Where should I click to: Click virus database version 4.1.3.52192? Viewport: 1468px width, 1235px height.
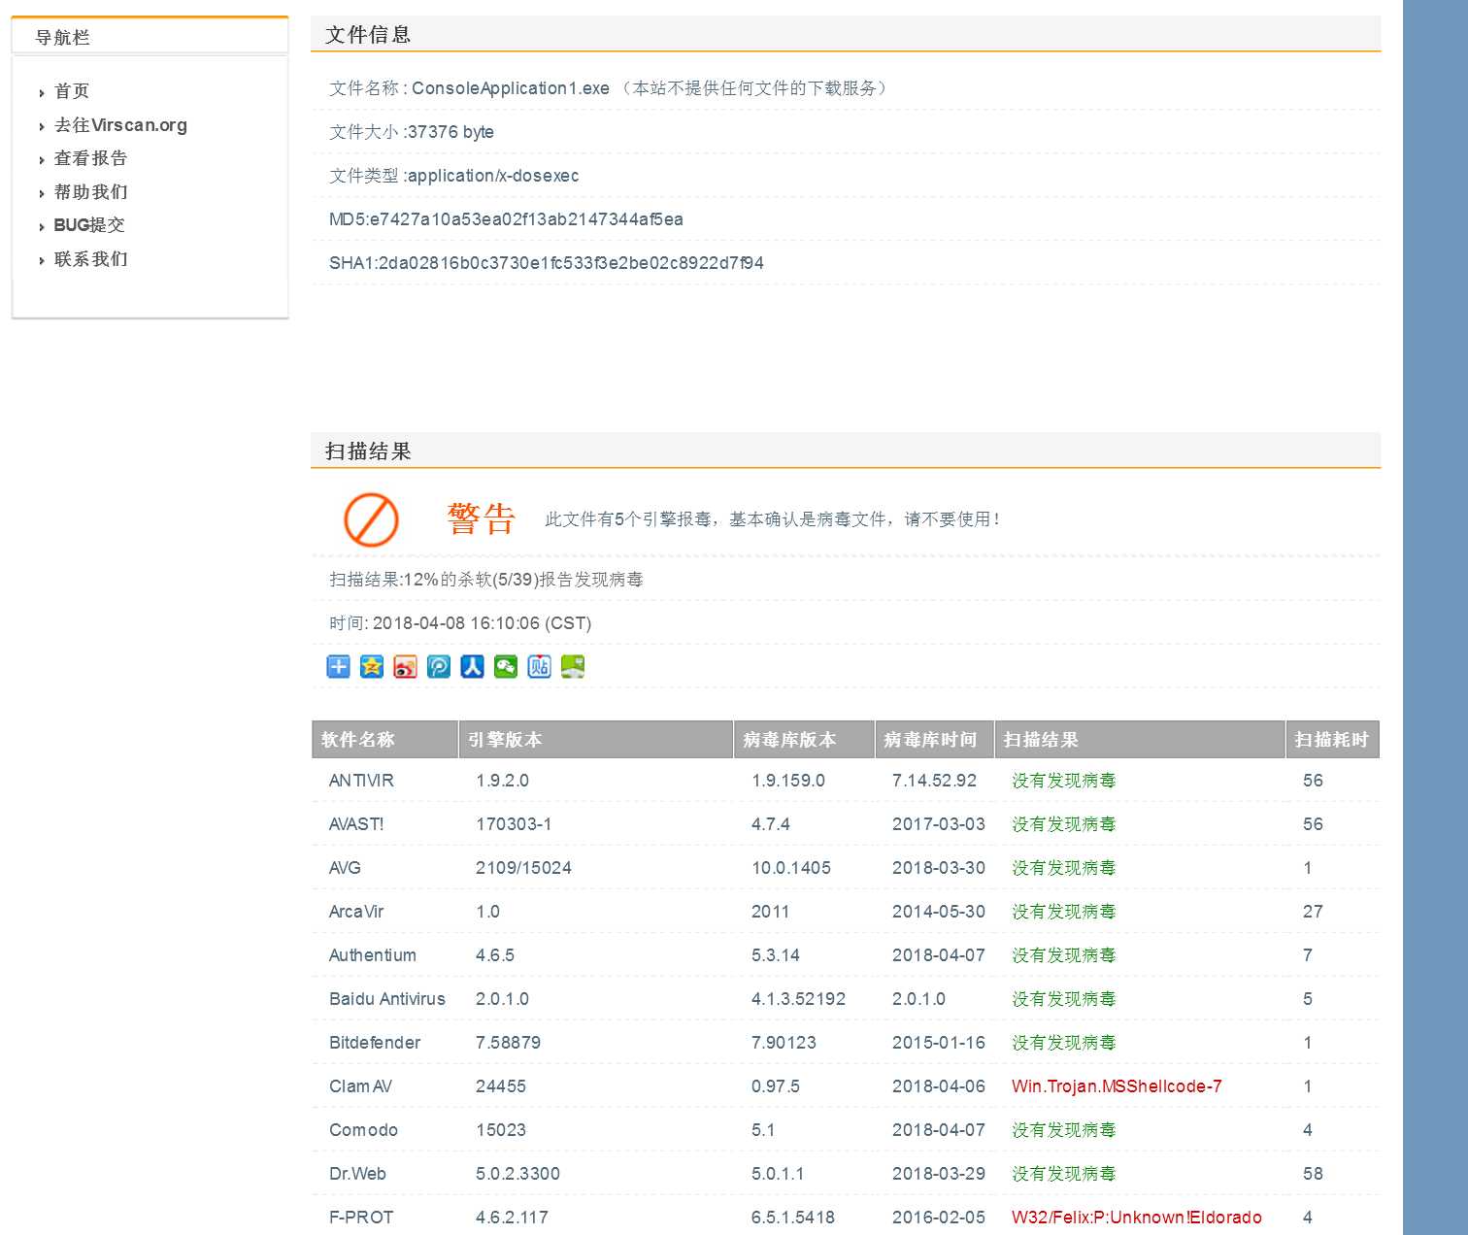[x=798, y=999]
